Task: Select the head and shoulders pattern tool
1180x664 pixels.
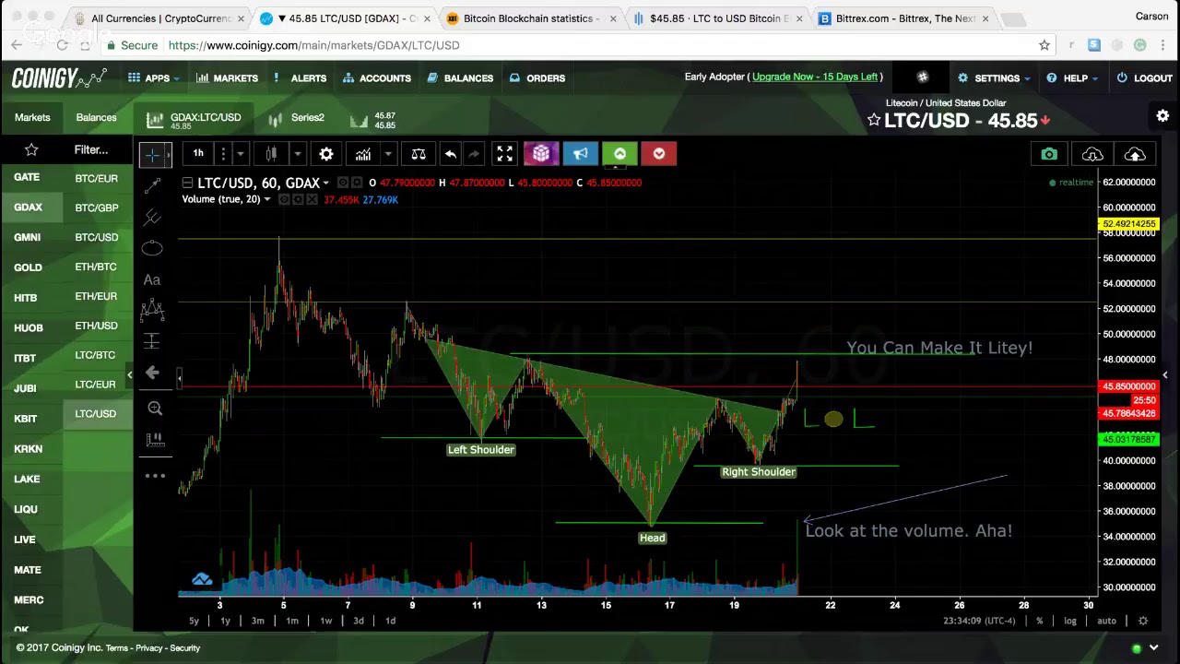Action: pos(152,310)
